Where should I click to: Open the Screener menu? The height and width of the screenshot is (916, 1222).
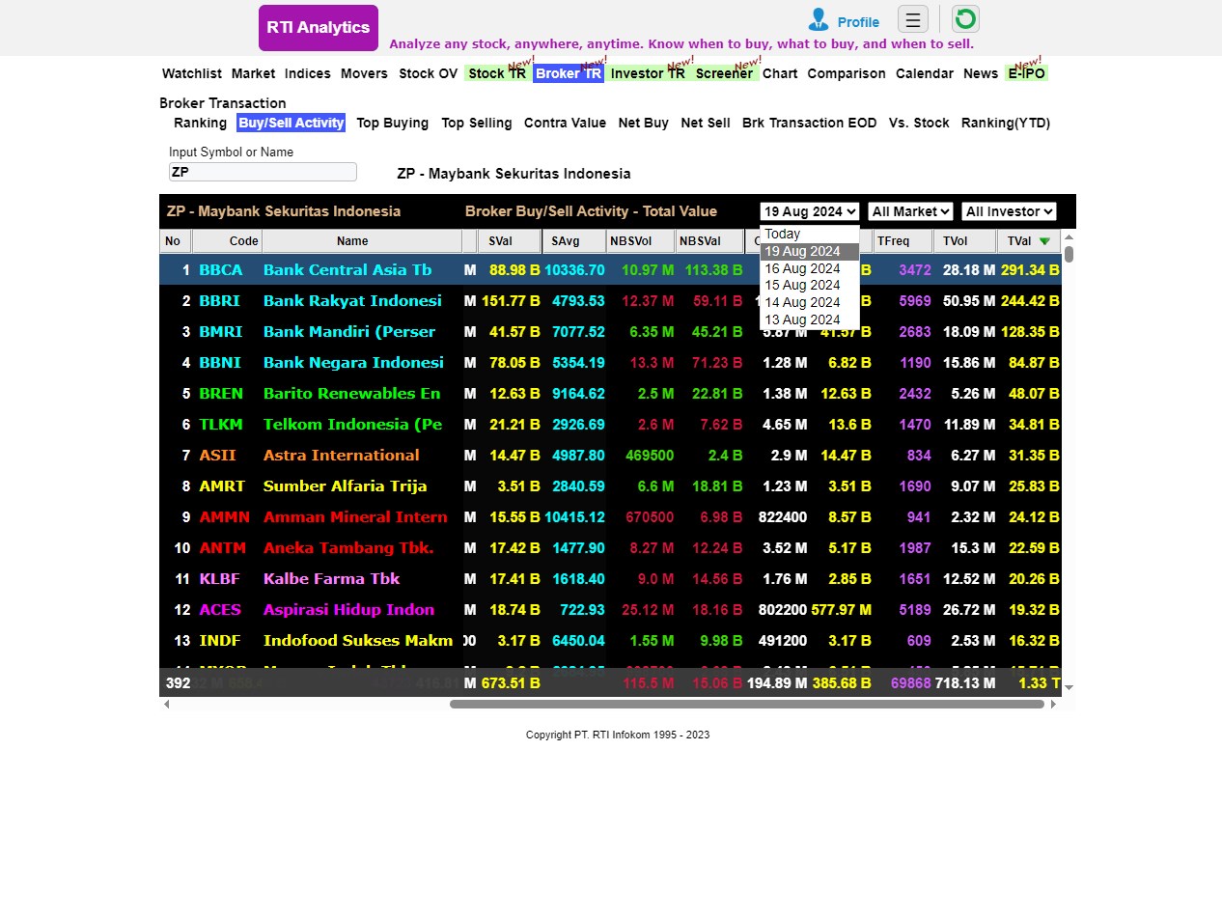[x=724, y=73]
